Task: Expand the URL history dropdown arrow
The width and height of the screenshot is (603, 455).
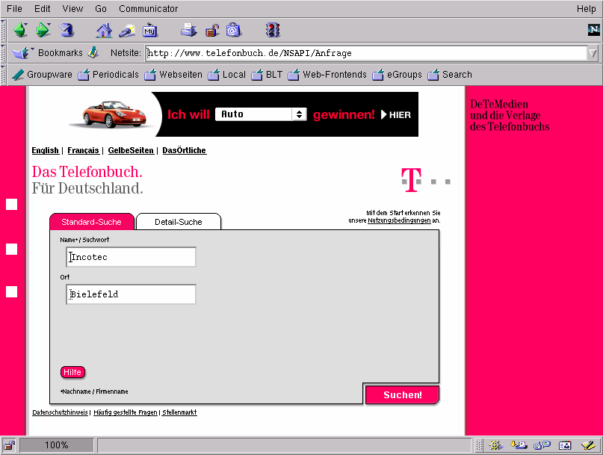Action: point(593,53)
